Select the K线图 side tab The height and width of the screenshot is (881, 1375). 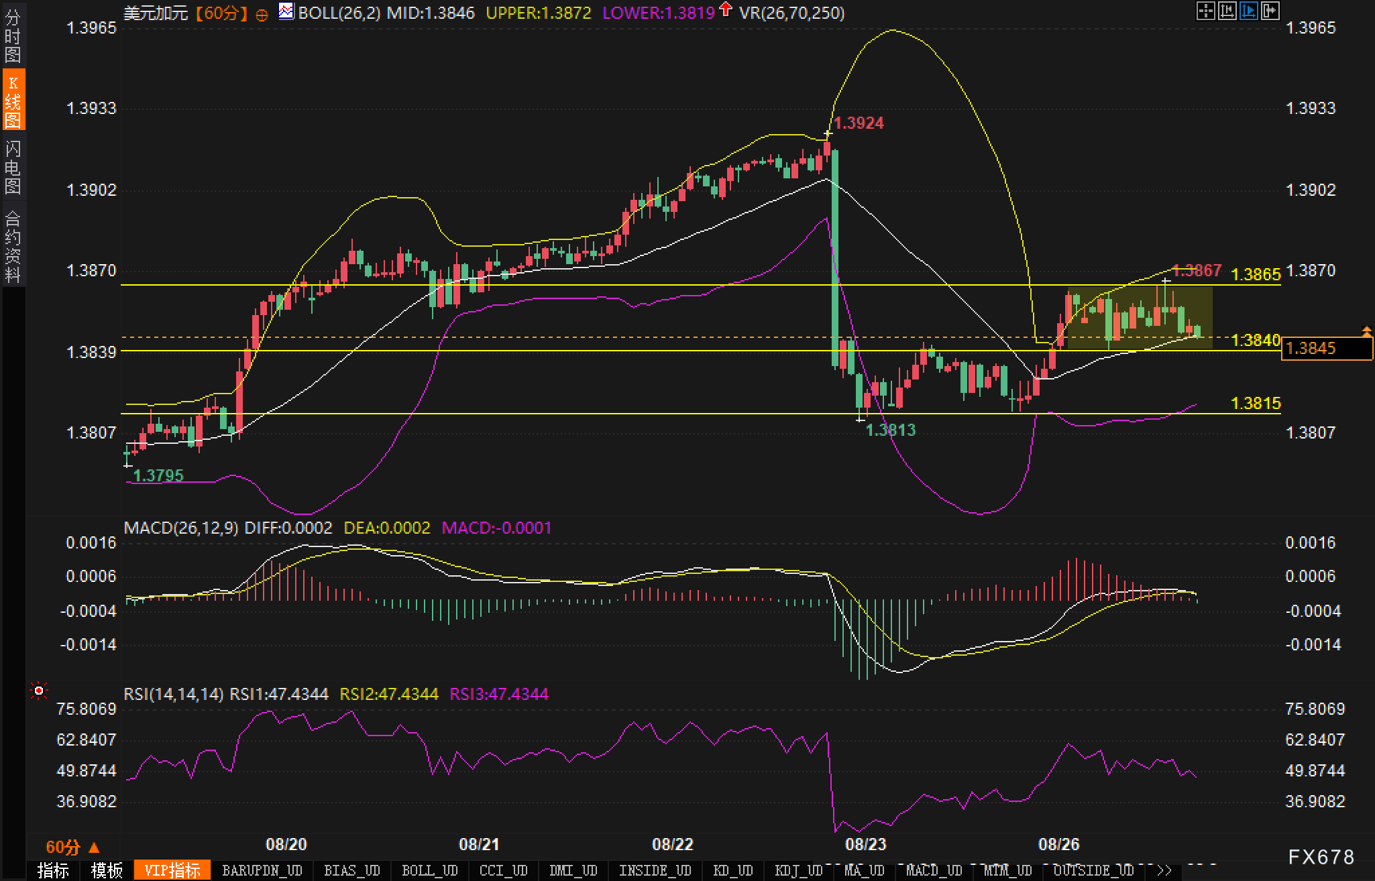tap(13, 101)
